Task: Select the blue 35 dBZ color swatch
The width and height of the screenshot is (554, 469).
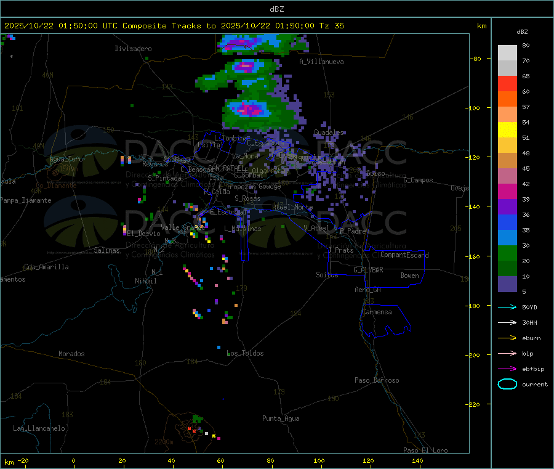Action: tap(507, 222)
